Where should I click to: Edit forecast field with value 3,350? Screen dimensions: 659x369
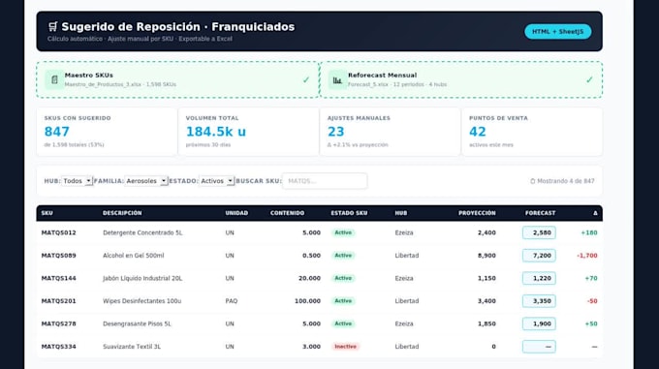click(x=539, y=301)
